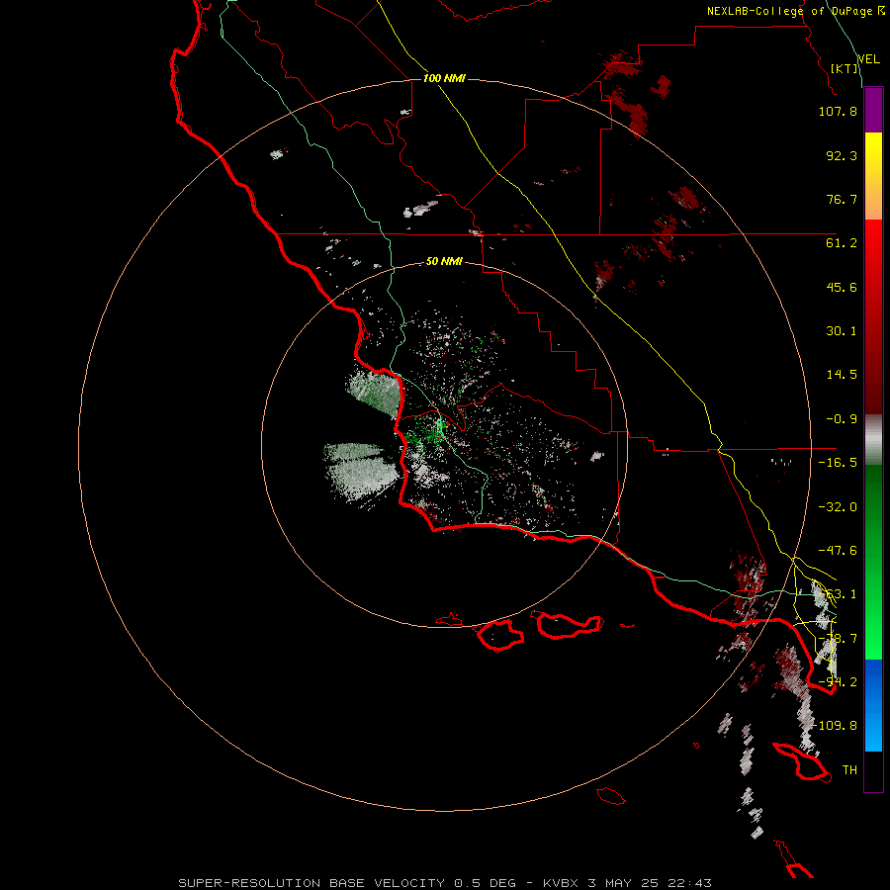Select the 14.5 velocity scale value

[x=842, y=375]
